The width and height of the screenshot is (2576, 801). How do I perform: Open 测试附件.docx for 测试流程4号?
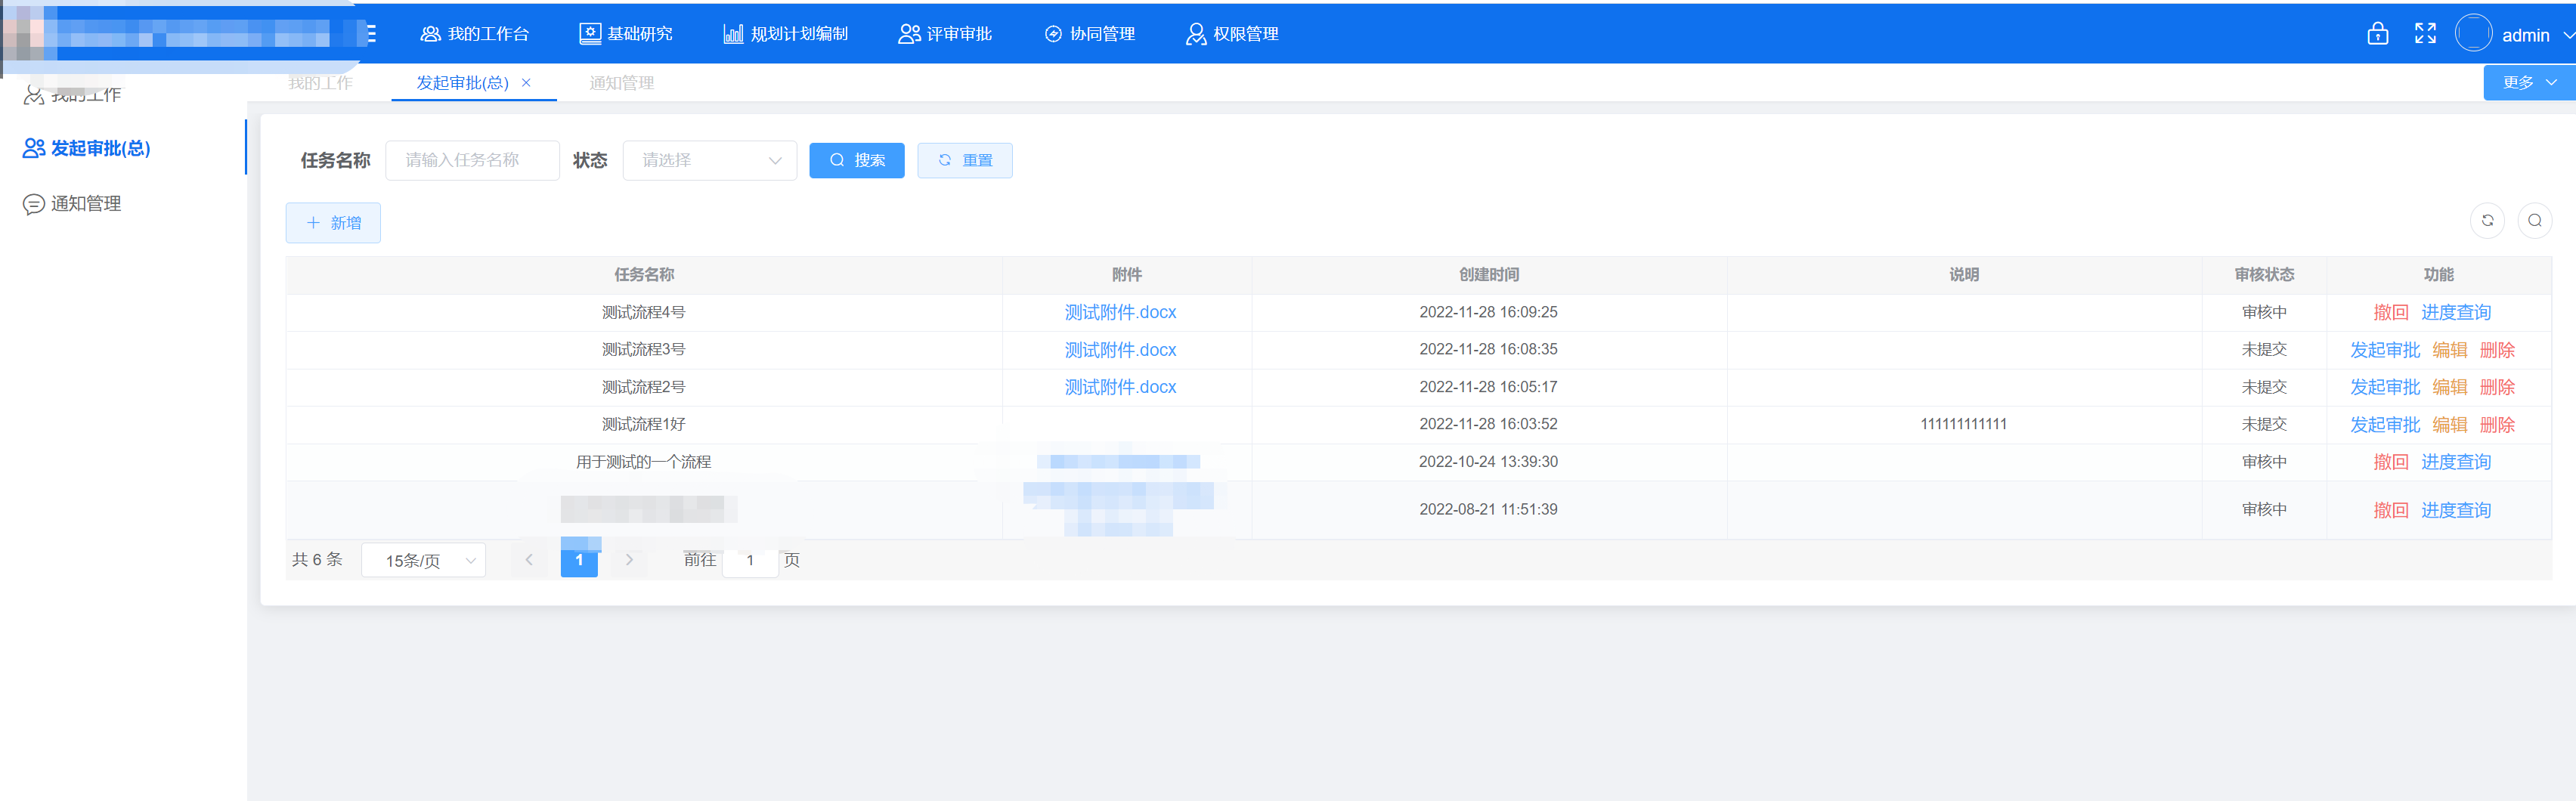(1120, 312)
